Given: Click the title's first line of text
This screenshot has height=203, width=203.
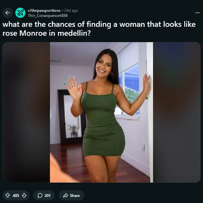Looking at the screenshot, I should coord(99,24).
